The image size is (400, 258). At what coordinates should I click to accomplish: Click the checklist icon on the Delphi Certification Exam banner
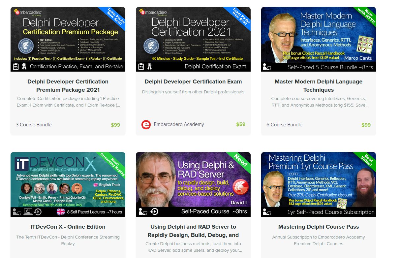141,66
